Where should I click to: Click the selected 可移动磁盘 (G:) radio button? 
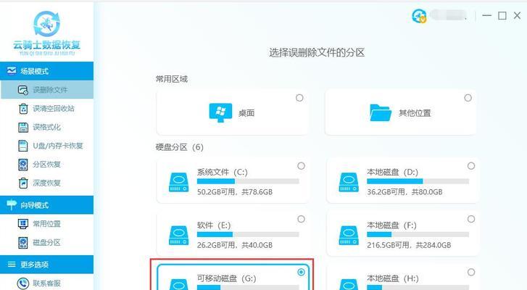301,272
